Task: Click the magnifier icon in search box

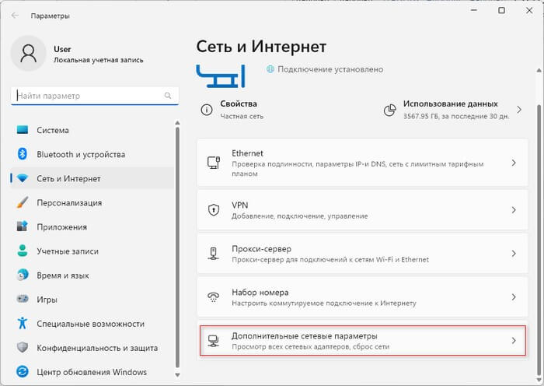Action: tap(168, 96)
